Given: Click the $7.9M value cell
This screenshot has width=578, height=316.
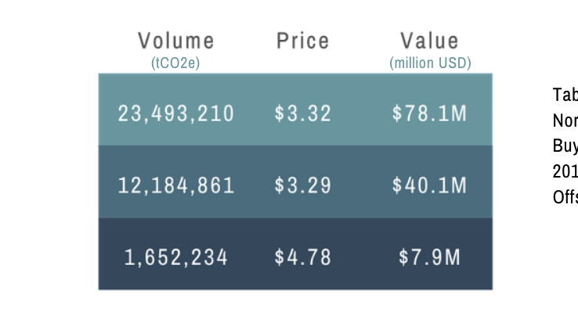Looking at the screenshot, I should tap(429, 257).
